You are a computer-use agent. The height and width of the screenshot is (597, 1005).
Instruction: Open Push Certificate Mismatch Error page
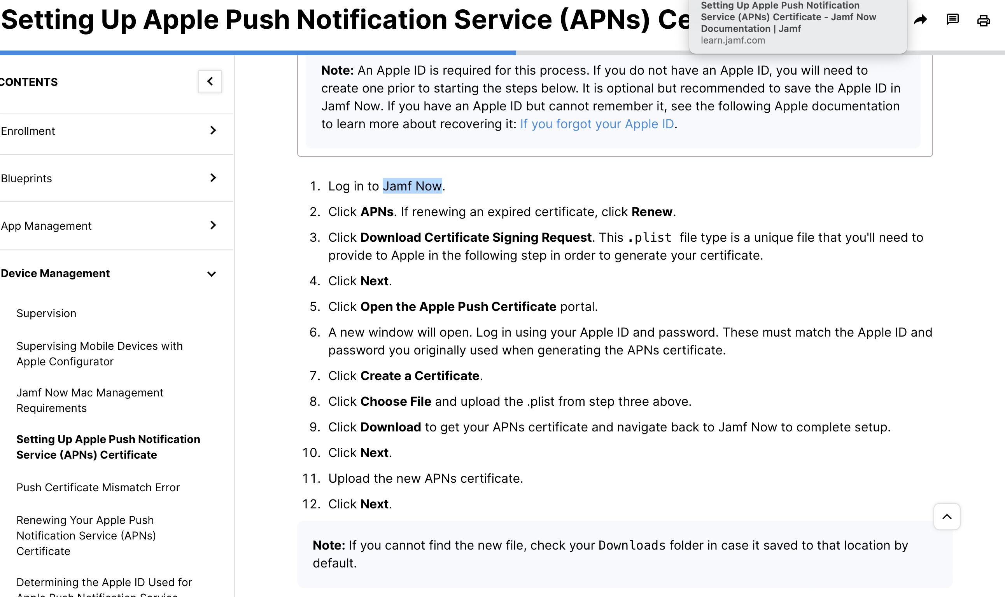[98, 487]
